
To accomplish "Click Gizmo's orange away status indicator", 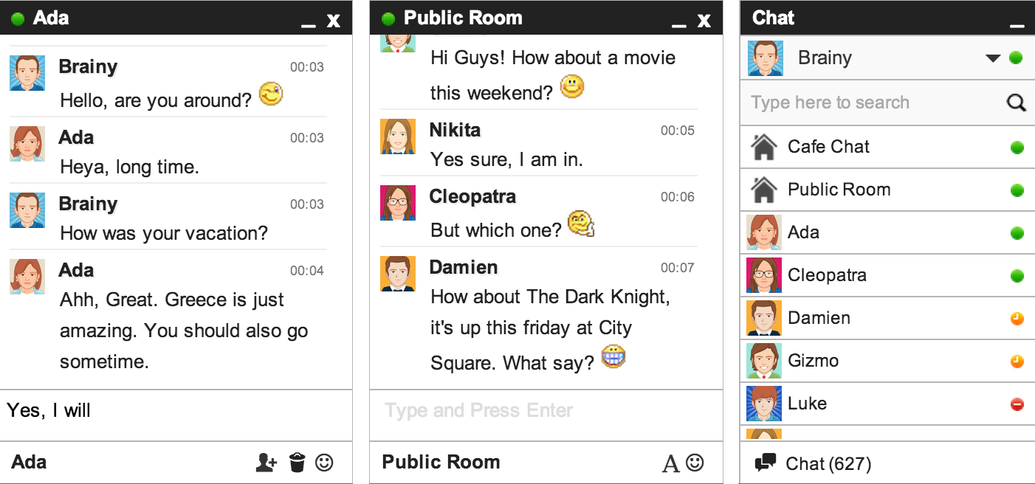I will (1017, 362).
